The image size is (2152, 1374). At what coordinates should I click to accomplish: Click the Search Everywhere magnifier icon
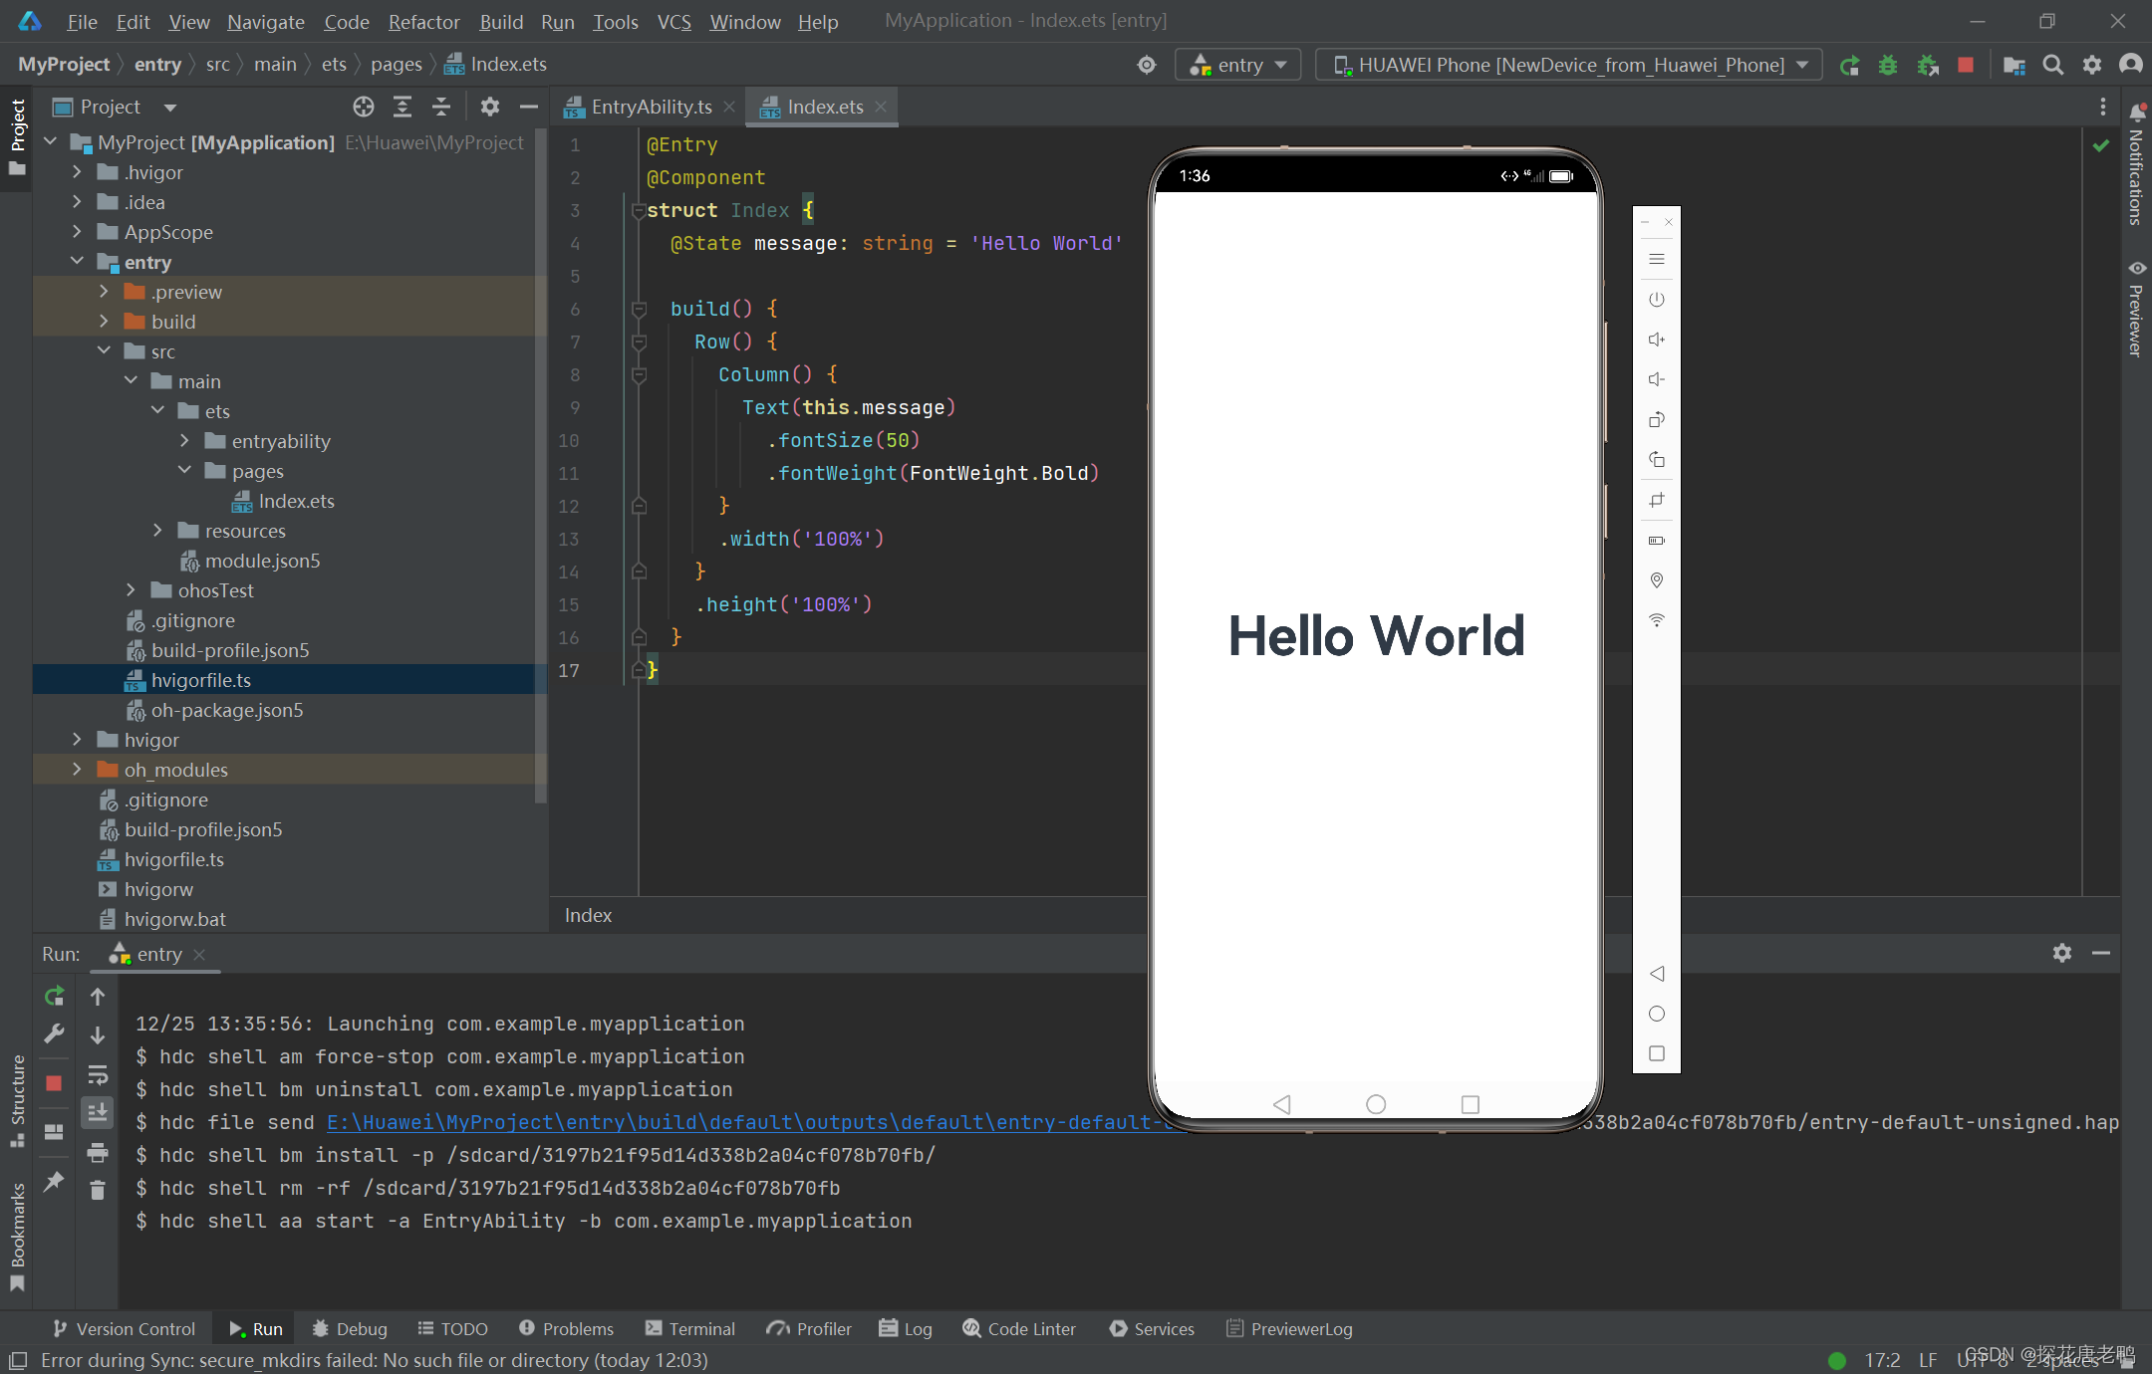(2052, 66)
